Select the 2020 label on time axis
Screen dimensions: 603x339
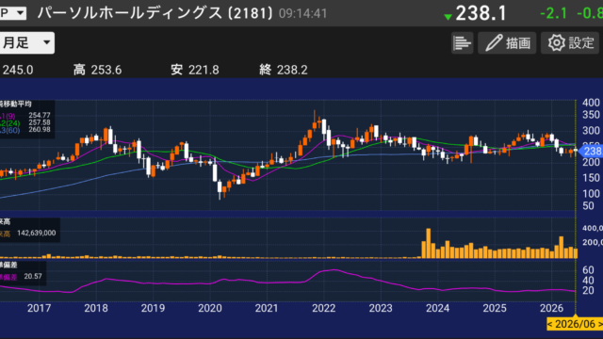pos(210,308)
